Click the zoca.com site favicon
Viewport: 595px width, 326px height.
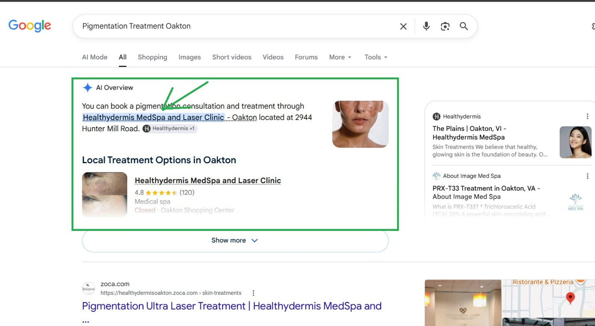tap(89, 288)
